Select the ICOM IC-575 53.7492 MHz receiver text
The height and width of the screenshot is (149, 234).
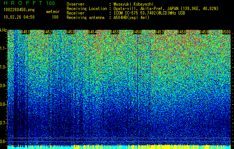pos(149,13)
